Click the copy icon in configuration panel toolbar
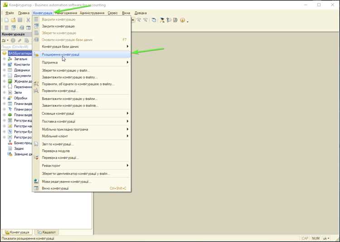Image resolution: width=340 pixels, height=242 pixels. (26, 40)
